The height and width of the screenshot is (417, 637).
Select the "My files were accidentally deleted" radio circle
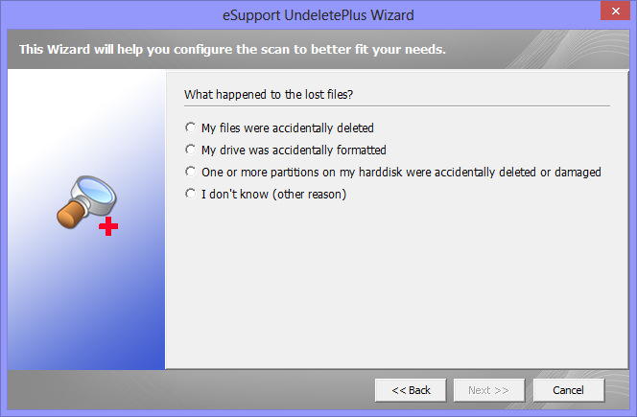pos(191,127)
